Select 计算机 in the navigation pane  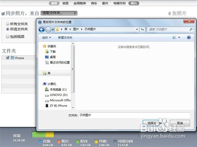(50, 84)
